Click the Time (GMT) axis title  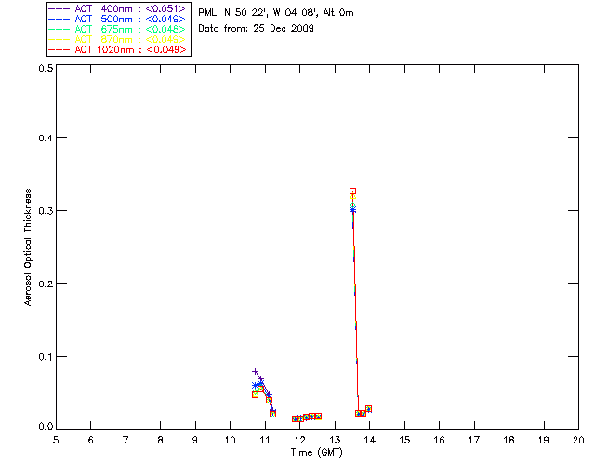(x=317, y=453)
